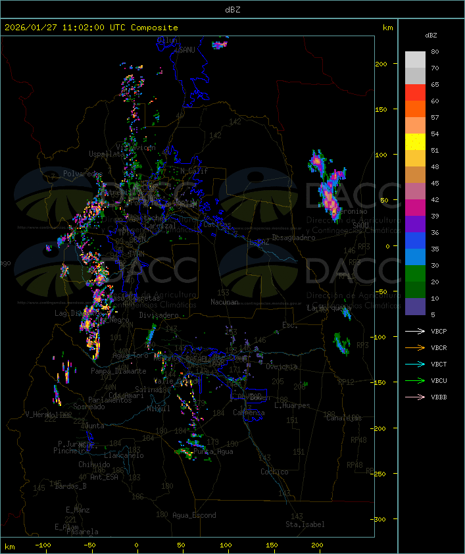Screen dimensions: 465x554
Task: Select the Sta.Isabel label on map
Action: coord(305,524)
